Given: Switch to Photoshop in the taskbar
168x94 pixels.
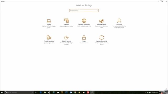Looking at the screenshot, I should pos(66,92).
